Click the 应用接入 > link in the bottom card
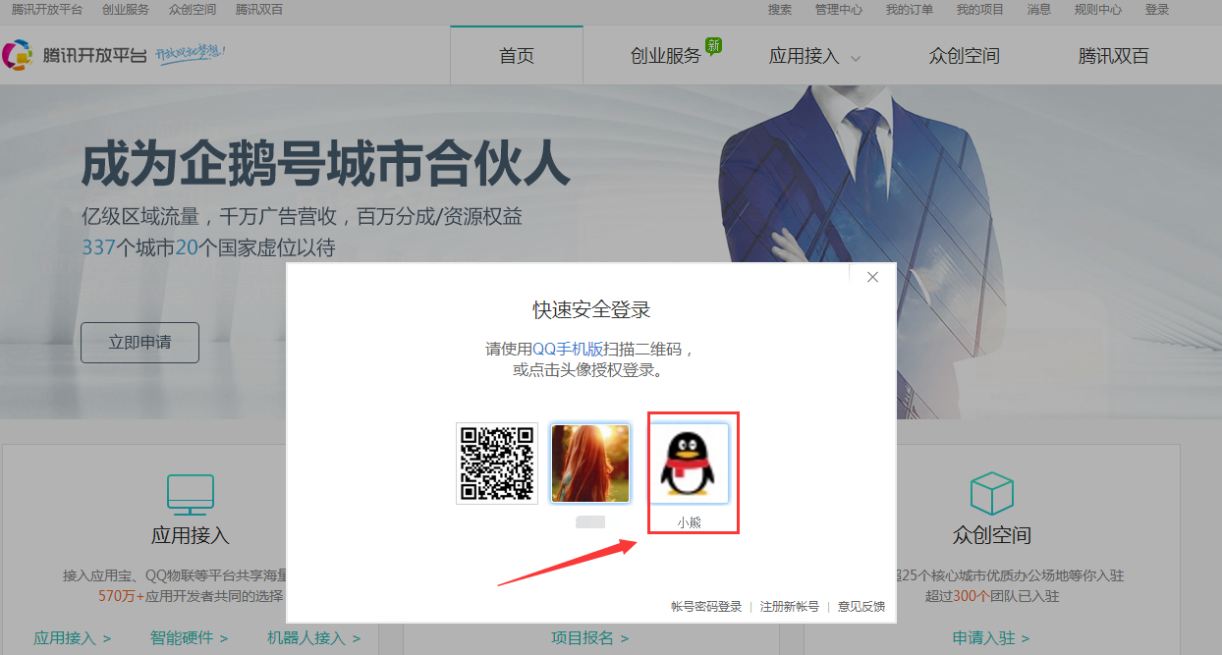 (73, 638)
